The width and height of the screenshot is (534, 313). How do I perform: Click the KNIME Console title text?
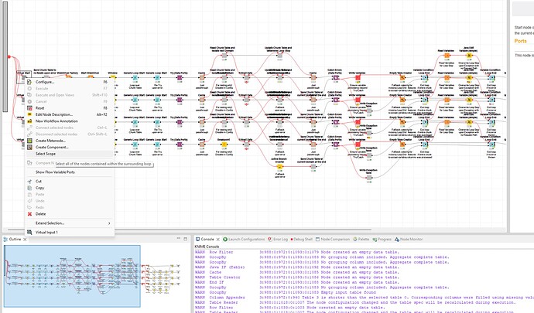click(207, 247)
